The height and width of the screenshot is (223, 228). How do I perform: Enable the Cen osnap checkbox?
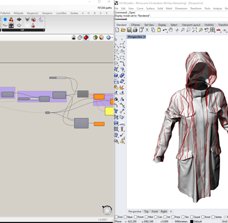tap(156, 217)
